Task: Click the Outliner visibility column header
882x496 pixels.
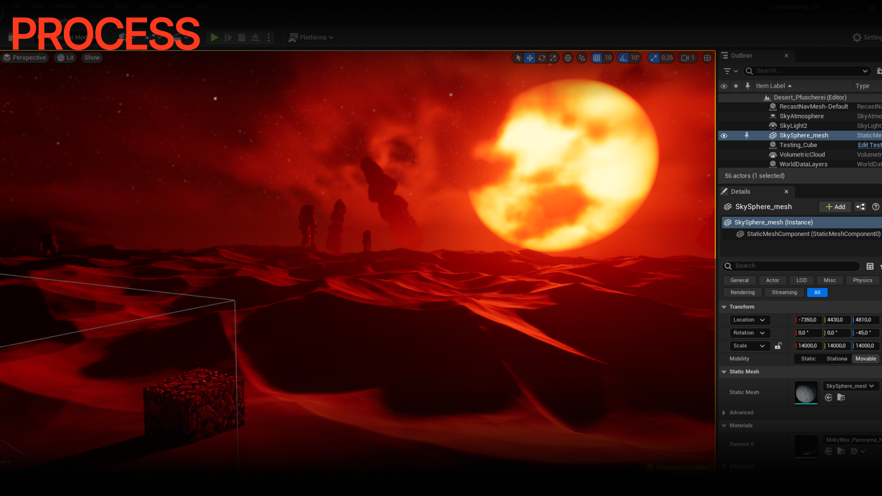Action: (x=724, y=86)
